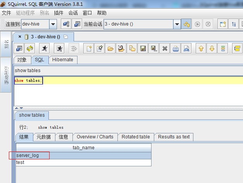Switch to the 元数据 tab
Screen dimensions: 243x183
44,137
